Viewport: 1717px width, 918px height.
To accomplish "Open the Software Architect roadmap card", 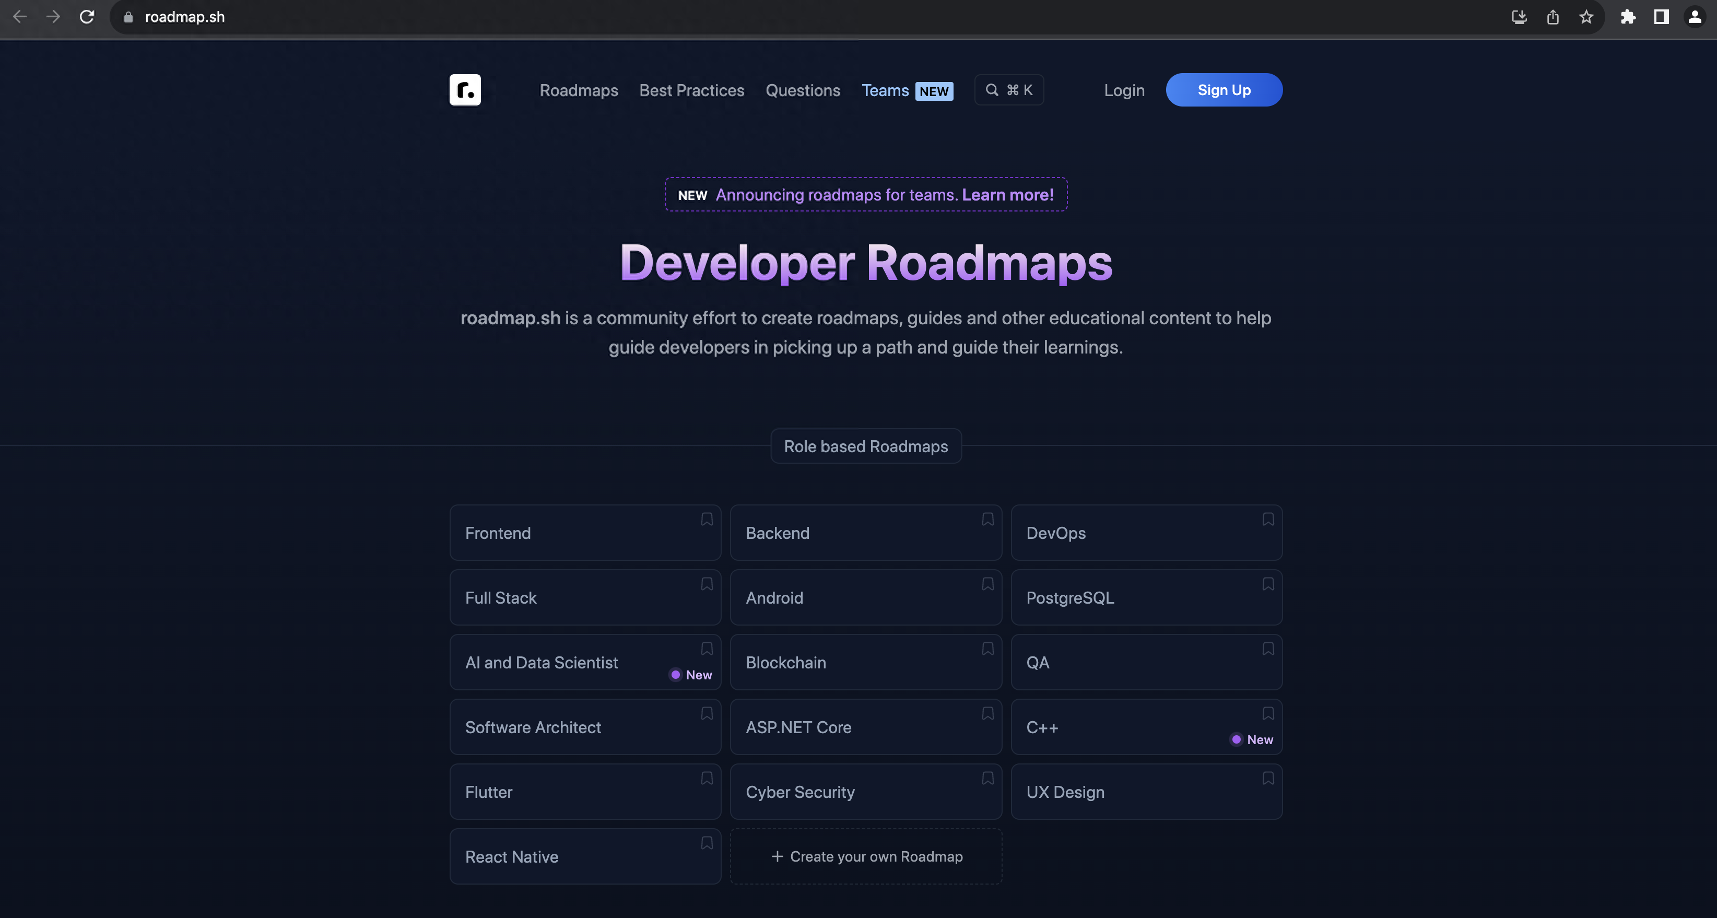I will pos(585,727).
